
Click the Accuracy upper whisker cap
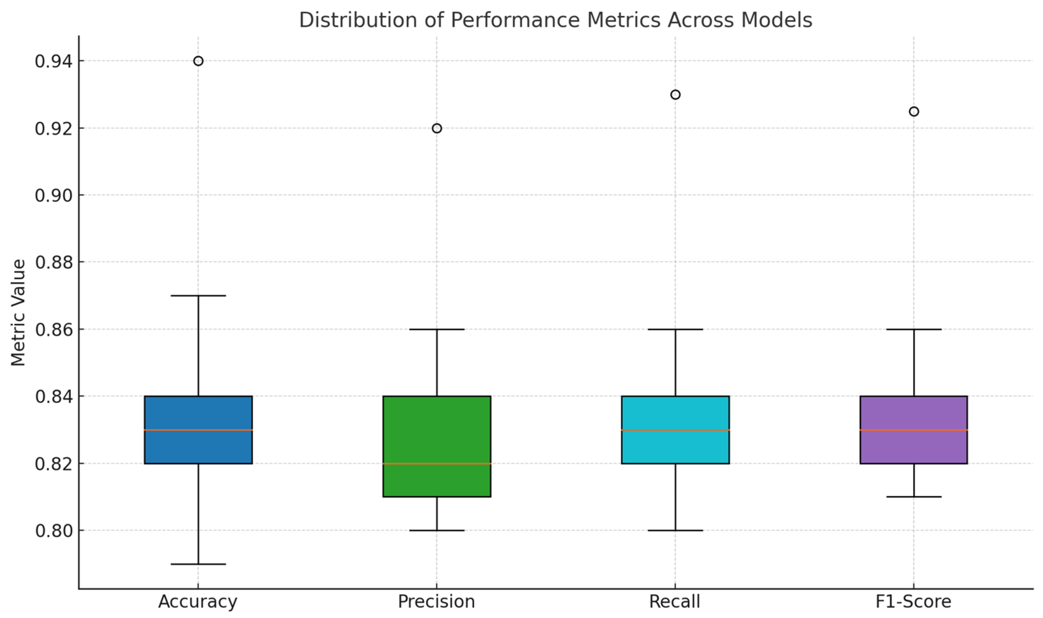point(198,296)
